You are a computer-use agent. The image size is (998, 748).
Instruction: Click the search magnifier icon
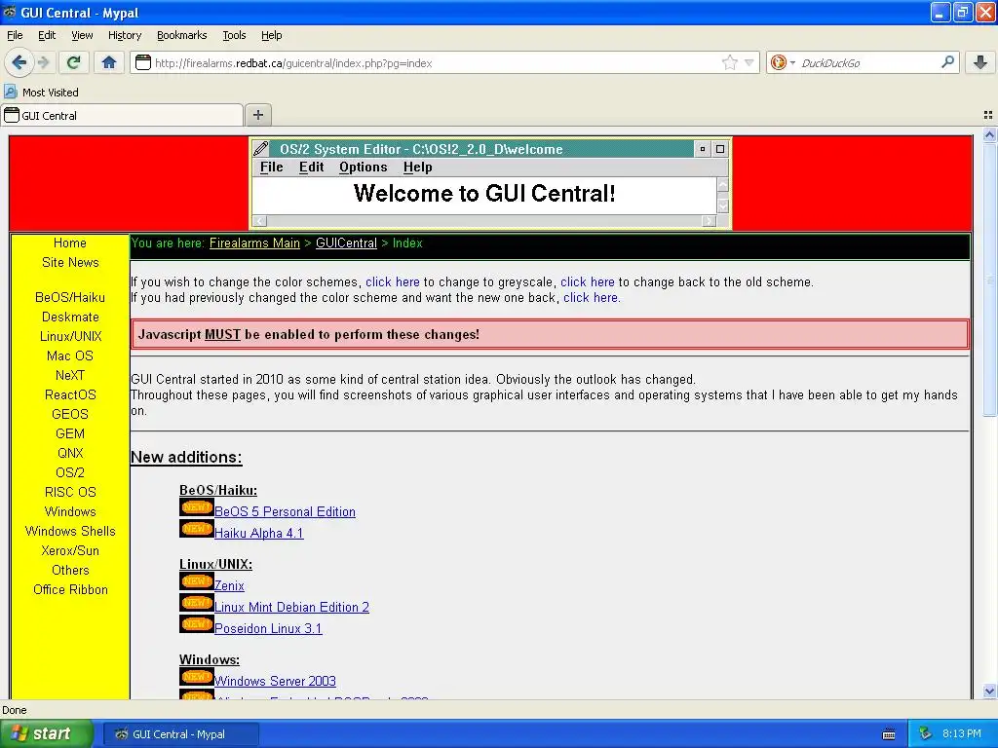[947, 61]
